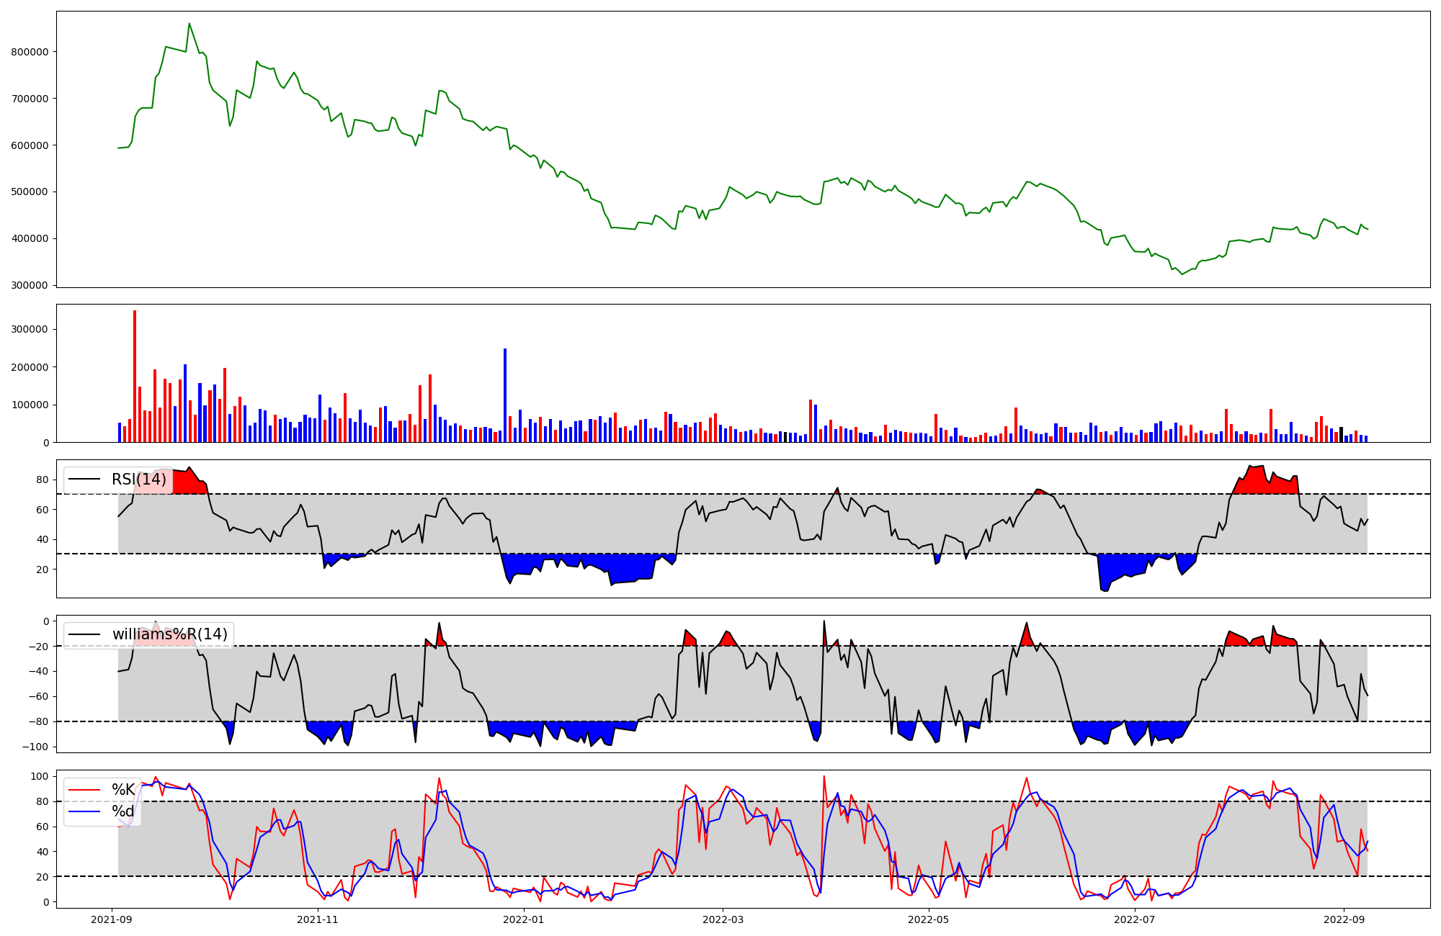Click the 500000 price axis tick label

point(30,192)
